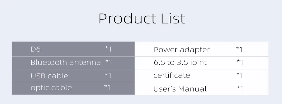The image size is (282, 104).
Task: Click the word List in the title
Action: (173, 18)
